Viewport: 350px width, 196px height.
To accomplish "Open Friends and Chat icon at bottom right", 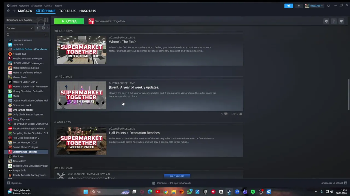I will [346, 183].
